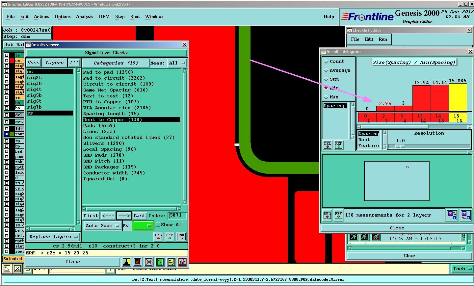This screenshot has width=474, height=286.
Task: Open the Analysis menu
Action: click(x=85, y=17)
